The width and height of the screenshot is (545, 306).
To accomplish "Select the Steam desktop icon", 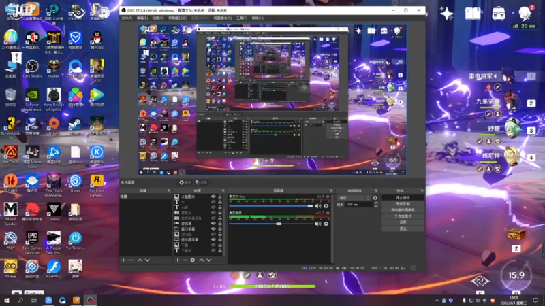I will coord(75,126).
